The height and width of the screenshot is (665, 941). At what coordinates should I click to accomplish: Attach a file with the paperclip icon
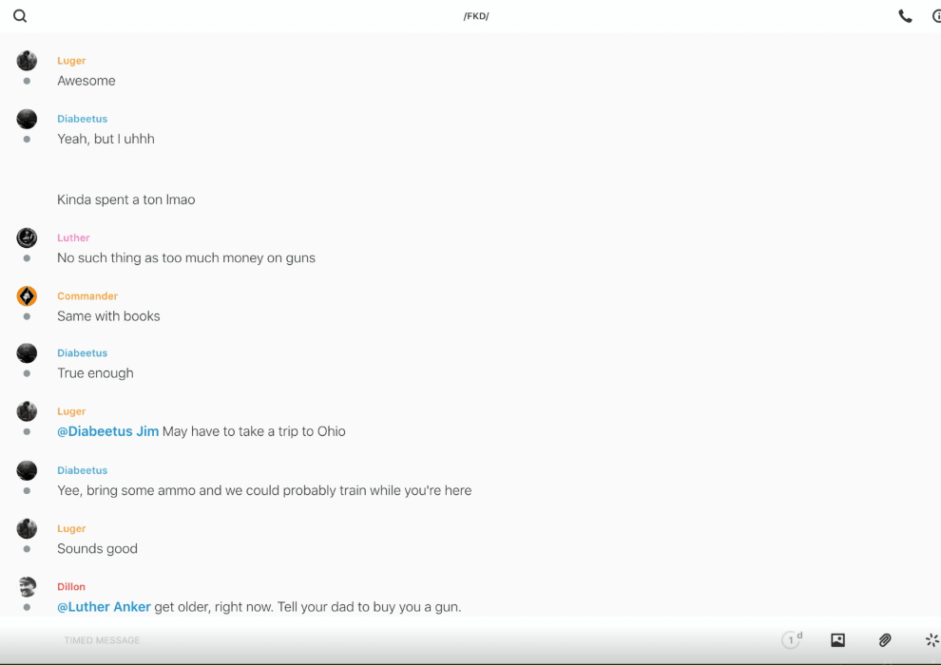tap(885, 640)
